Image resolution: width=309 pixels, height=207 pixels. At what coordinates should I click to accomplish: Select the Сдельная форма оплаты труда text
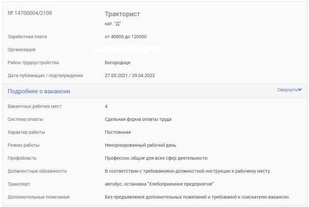tap(138, 119)
